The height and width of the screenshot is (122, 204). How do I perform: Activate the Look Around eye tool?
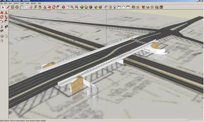(x=2, y=31)
